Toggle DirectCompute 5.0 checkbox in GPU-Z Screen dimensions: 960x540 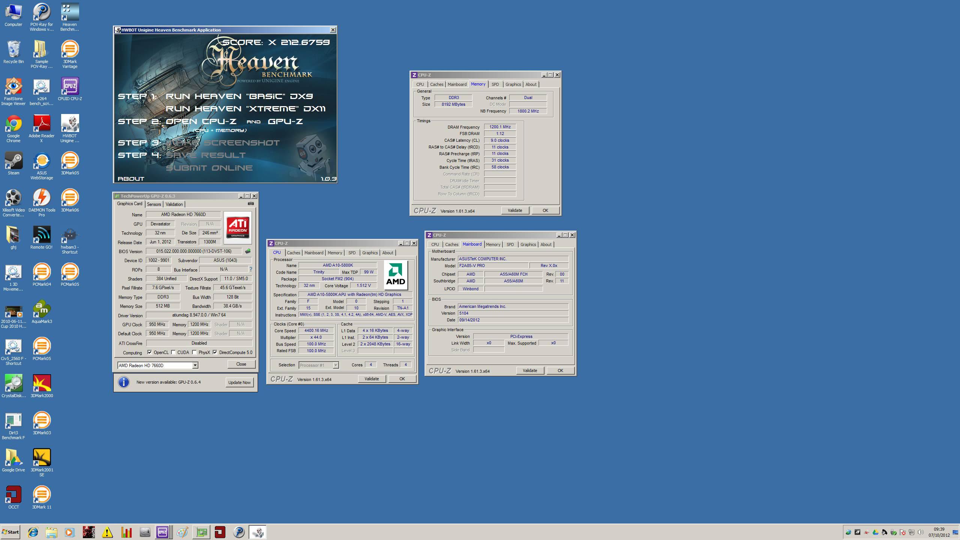point(215,352)
